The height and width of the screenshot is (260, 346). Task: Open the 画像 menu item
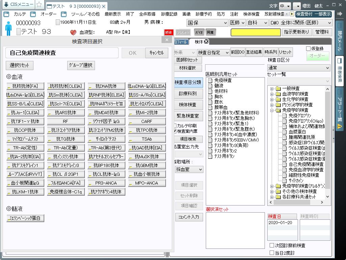pyautogui.click(x=187, y=14)
